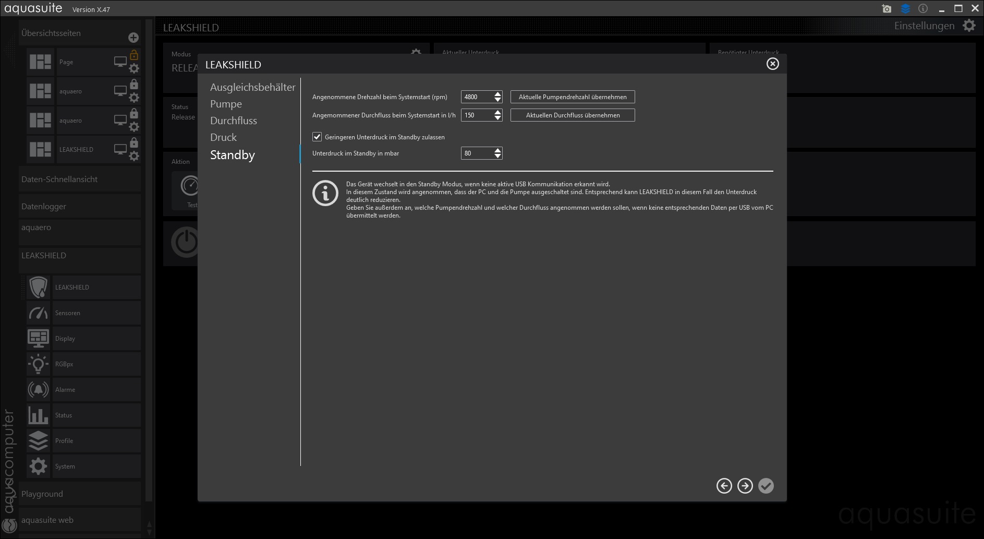
Task: Open Profile in the sidebar
Action: click(x=96, y=441)
